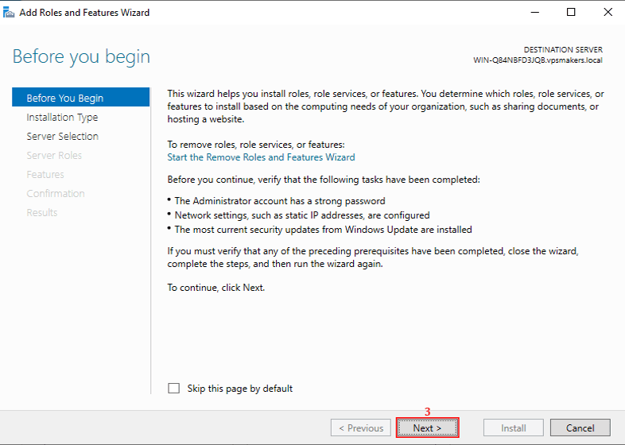Click 'The Administrator account has a strong password' text
The image size is (625, 445).
pyautogui.click(x=280, y=201)
